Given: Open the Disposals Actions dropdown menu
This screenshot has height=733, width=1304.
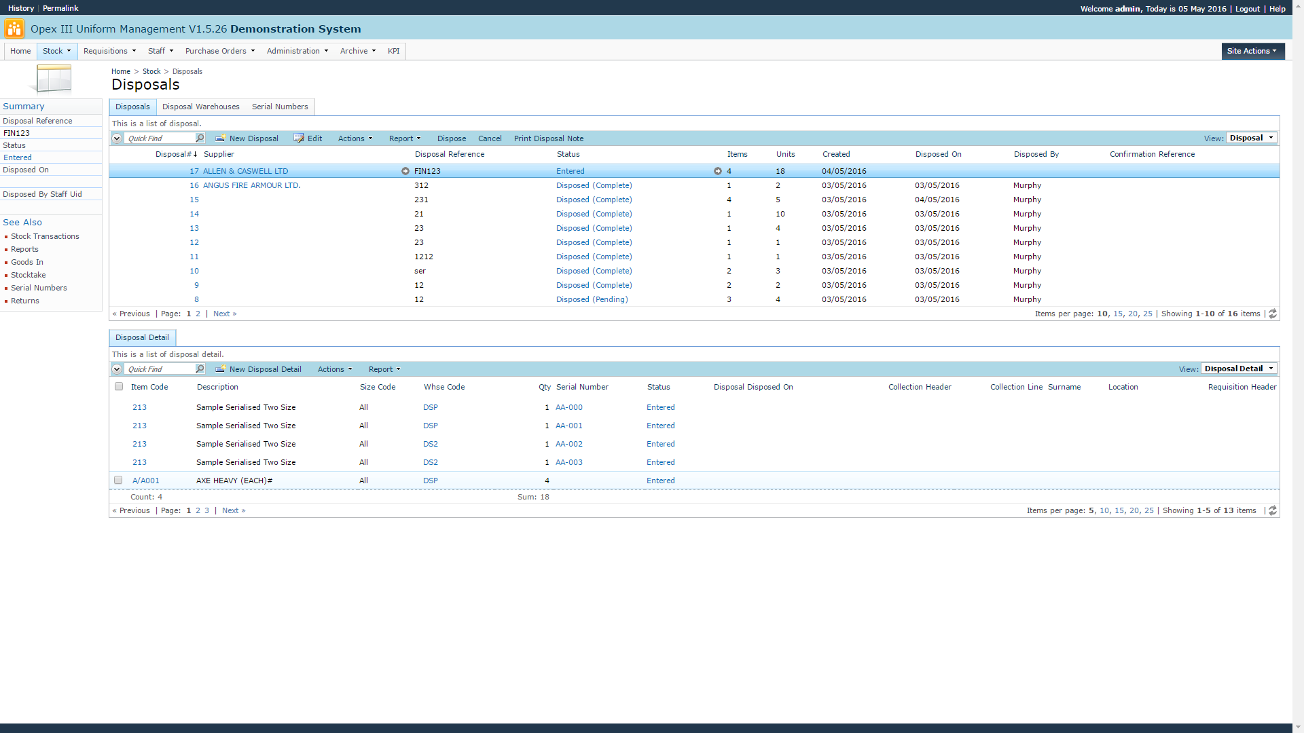Looking at the screenshot, I should click(x=355, y=138).
